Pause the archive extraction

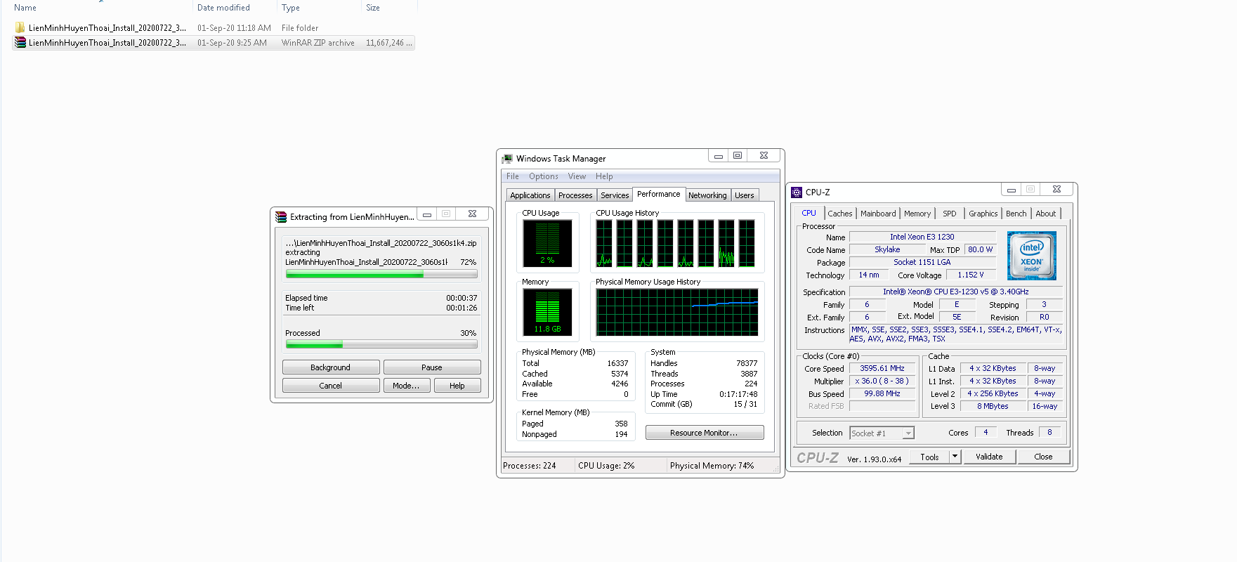(x=432, y=367)
